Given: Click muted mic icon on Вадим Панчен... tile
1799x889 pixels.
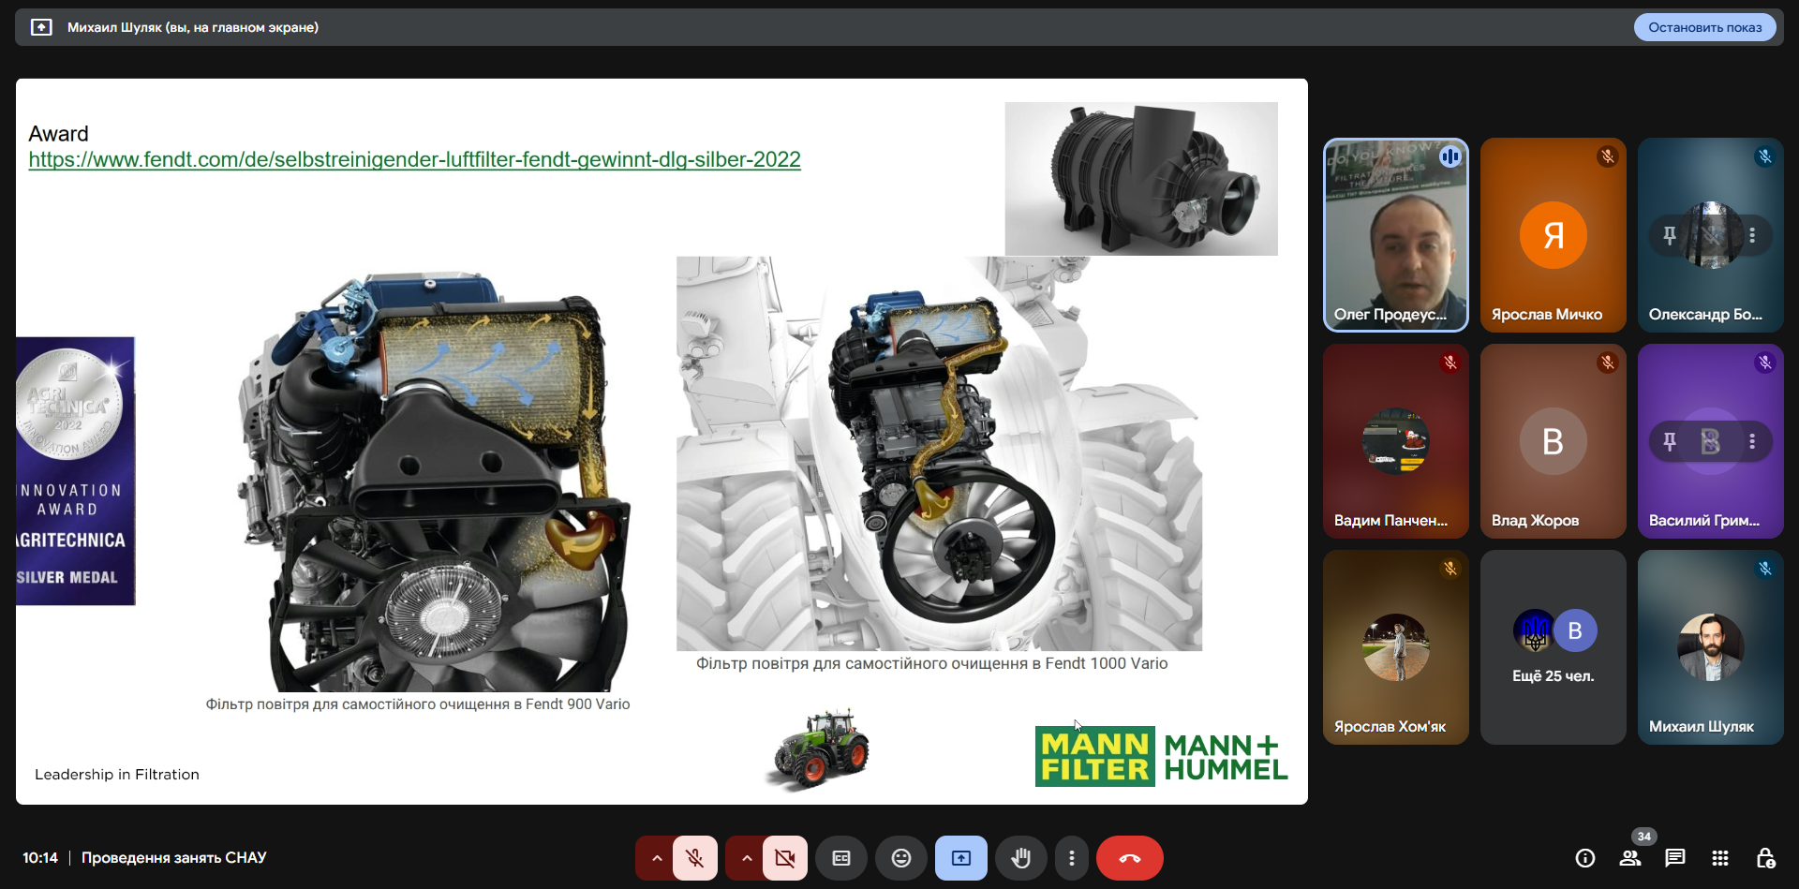Looking at the screenshot, I should click(x=1450, y=363).
